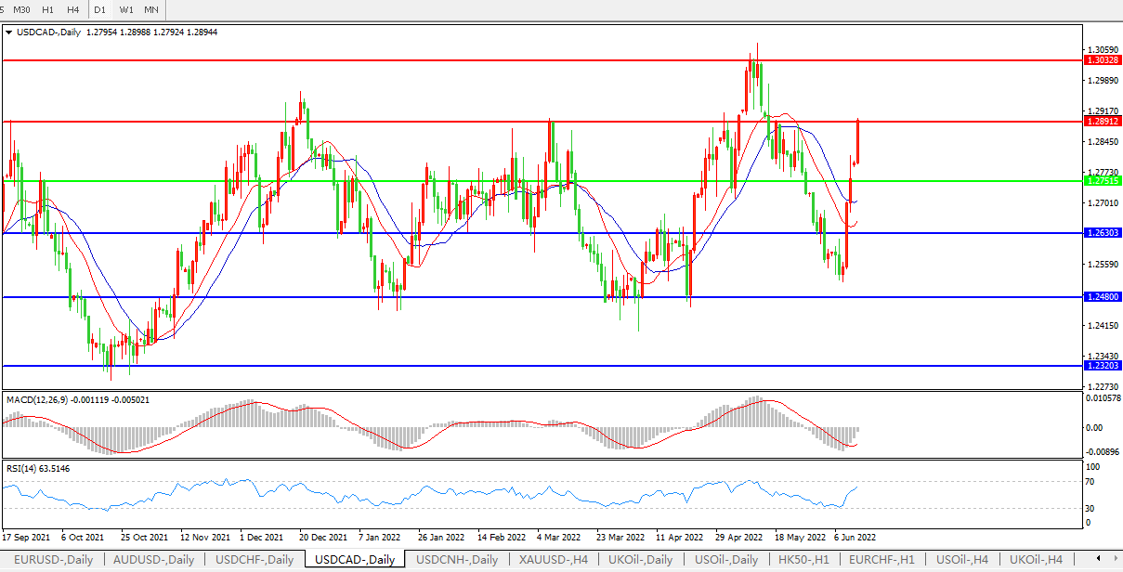
Task: Choose the D1 daily timeframe
Action: tap(100, 9)
